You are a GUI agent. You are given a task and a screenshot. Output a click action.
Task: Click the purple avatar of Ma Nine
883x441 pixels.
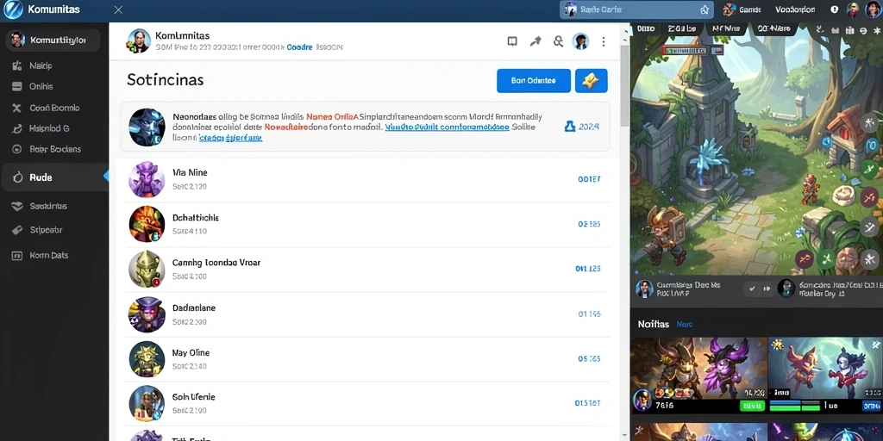[x=147, y=179]
